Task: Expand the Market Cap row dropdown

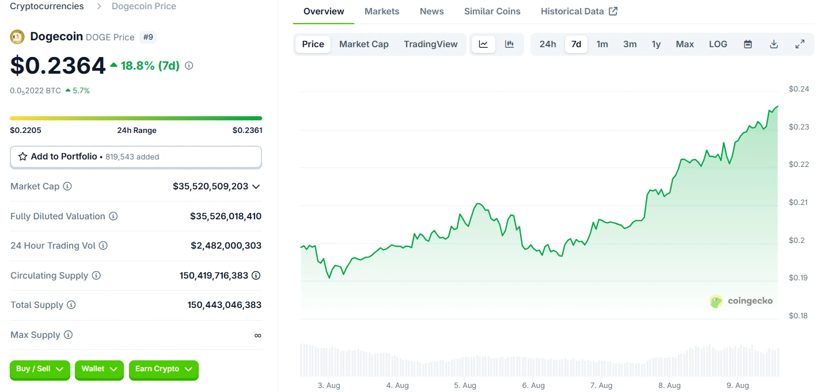Action: click(257, 187)
